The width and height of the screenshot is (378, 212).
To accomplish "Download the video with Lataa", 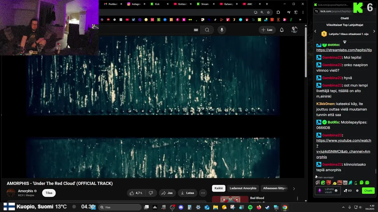I will click(187, 193).
